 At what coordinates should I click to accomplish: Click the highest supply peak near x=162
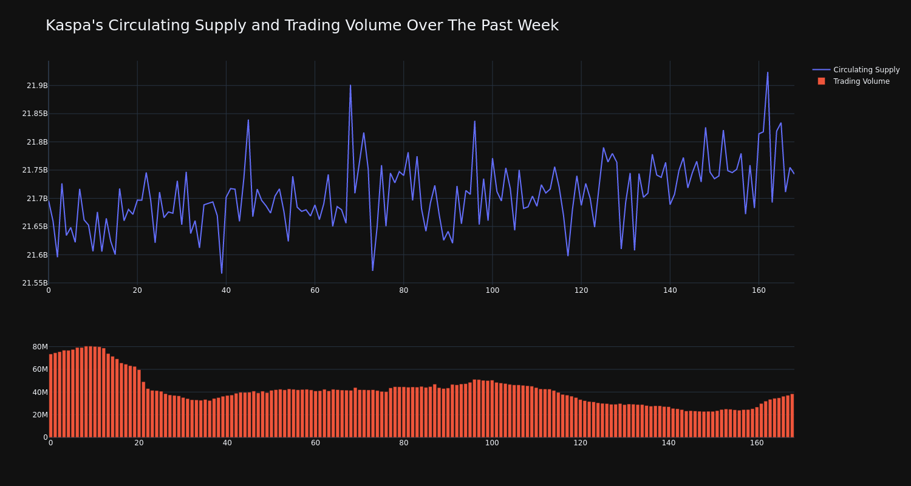tap(768, 72)
